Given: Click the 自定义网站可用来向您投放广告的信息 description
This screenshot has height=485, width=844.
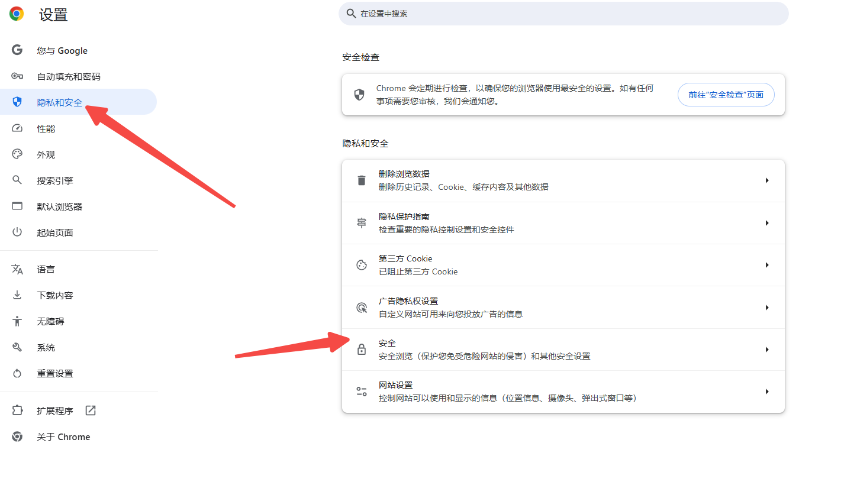Looking at the screenshot, I should pyautogui.click(x=451, y=314).
